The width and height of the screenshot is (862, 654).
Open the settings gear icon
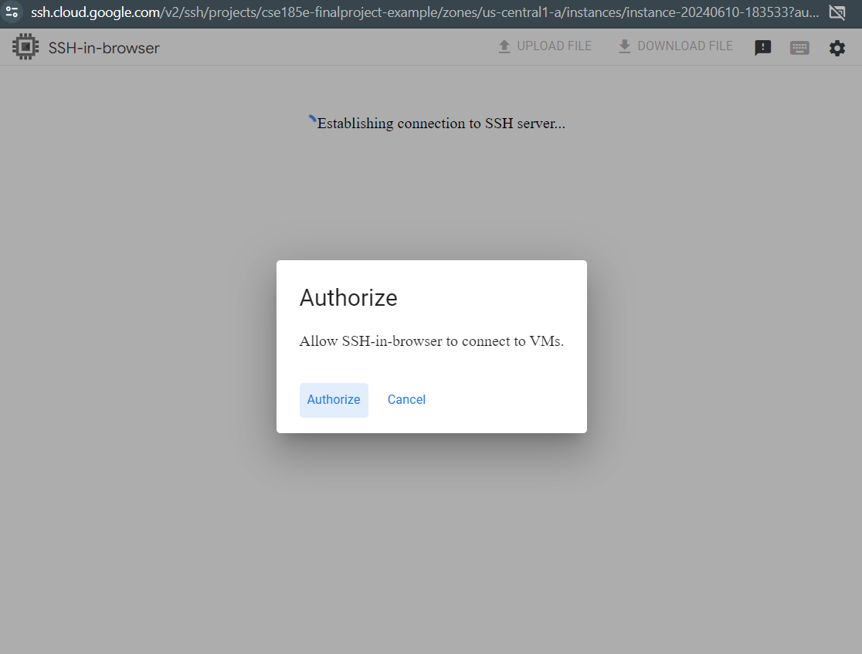837,48
